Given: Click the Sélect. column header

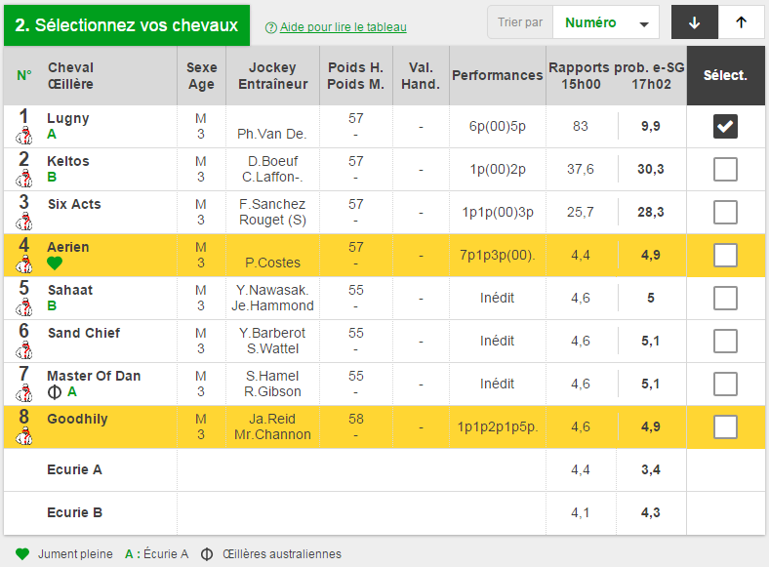Looking at the screenshot, I should (x=725, y=75).
